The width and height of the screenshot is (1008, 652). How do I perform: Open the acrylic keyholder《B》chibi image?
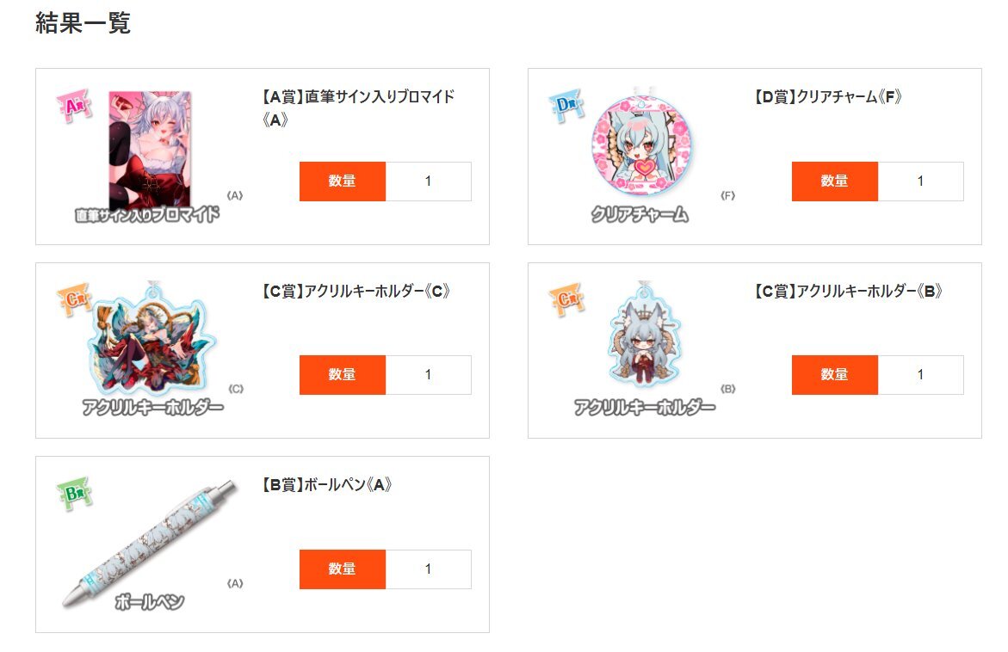point(644,335)
